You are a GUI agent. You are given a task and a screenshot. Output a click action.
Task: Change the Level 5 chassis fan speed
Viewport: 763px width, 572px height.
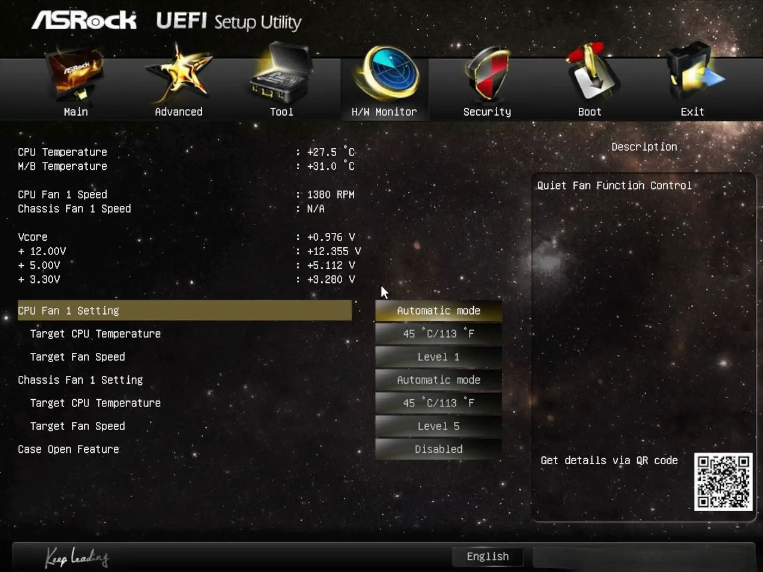[438, 426]
